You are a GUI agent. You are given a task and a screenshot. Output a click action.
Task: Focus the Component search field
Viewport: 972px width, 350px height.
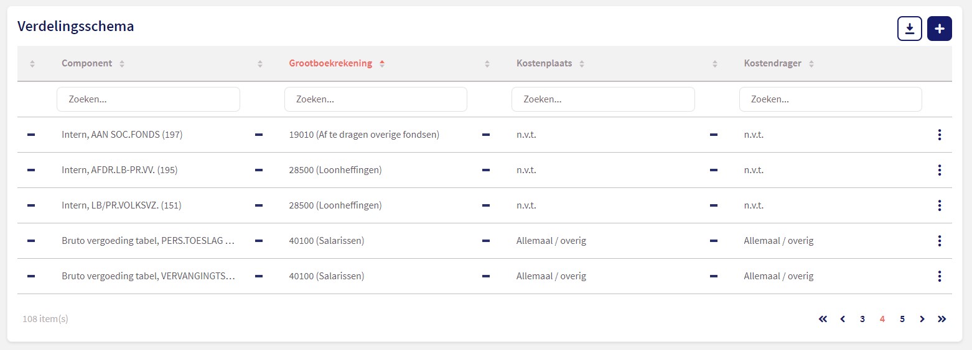coord(148,99)
